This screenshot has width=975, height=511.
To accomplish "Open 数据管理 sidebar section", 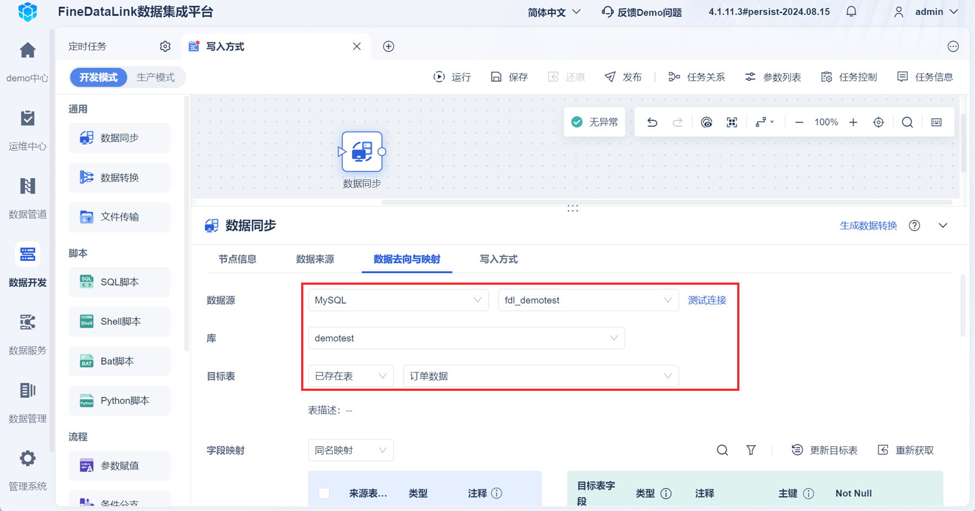I will 27,404.
